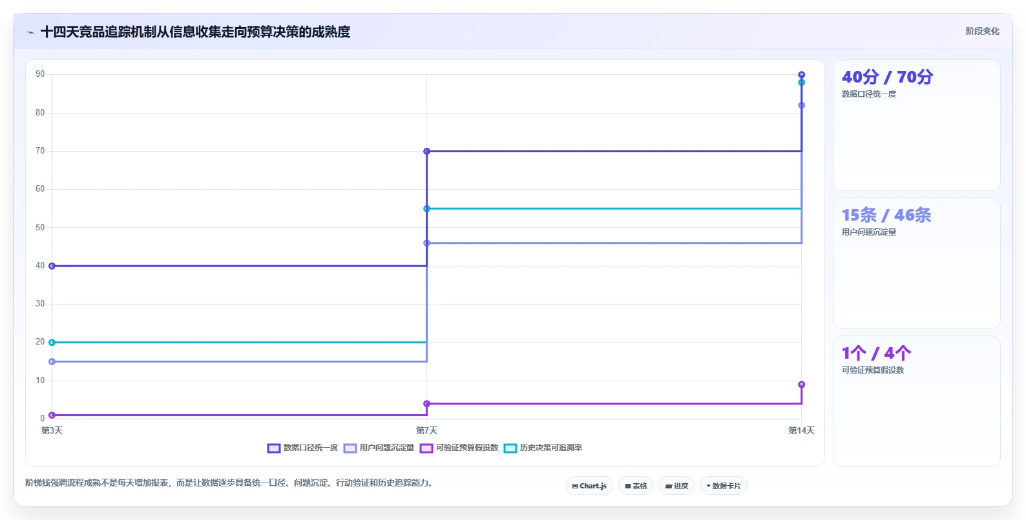Select the 进度 chip
Screen dimensions: 1026x520
point(676,486)
